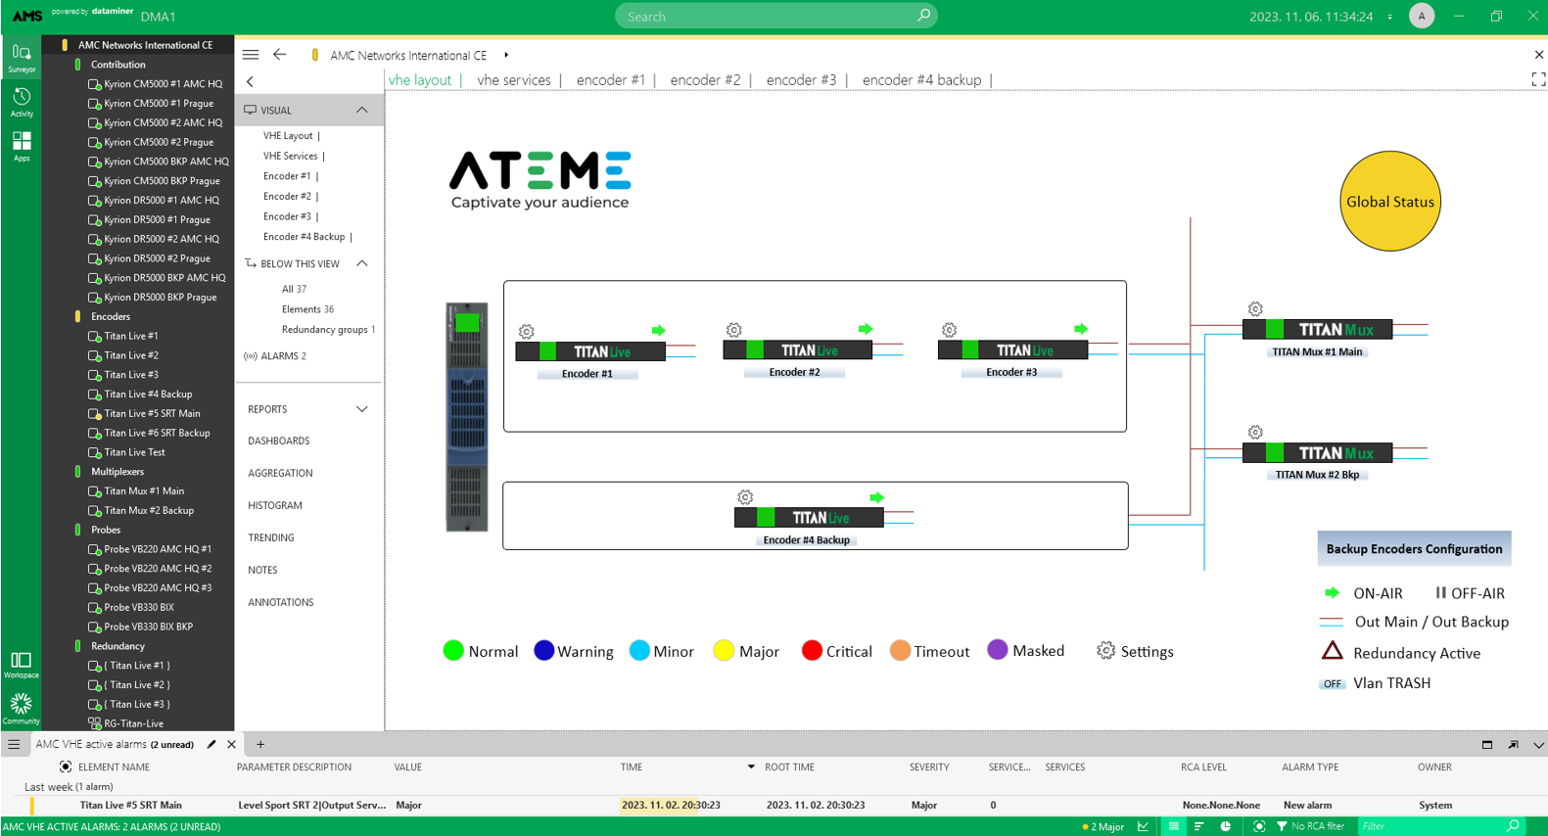Collapse the alarm console with chevron
This screenshot has width=1548, height=836.
click(x=1538, y=745)
